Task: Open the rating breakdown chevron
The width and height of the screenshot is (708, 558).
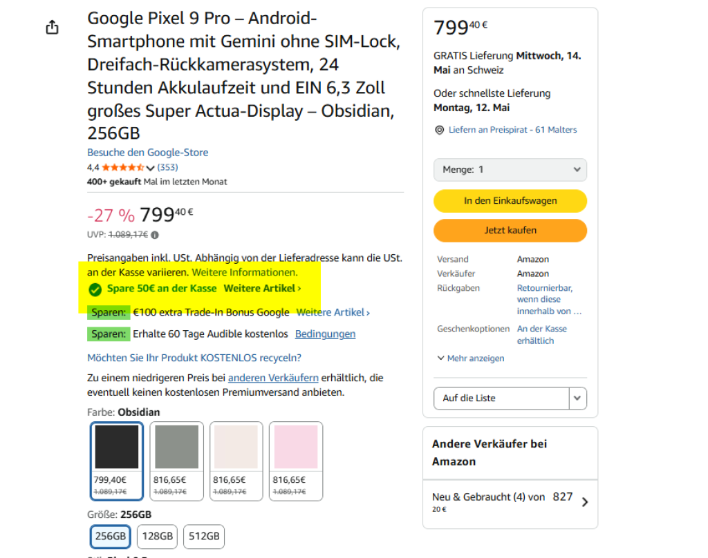Action: 150,168
